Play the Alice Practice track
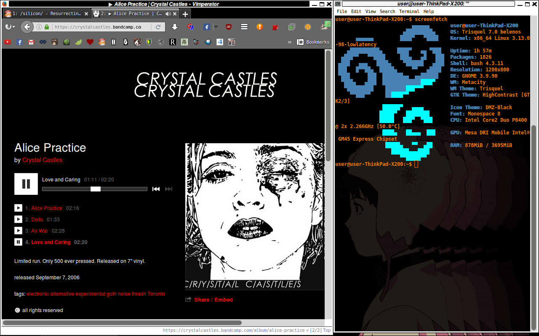The height and width of the screenshot is (336, 539). pos(18,208)
